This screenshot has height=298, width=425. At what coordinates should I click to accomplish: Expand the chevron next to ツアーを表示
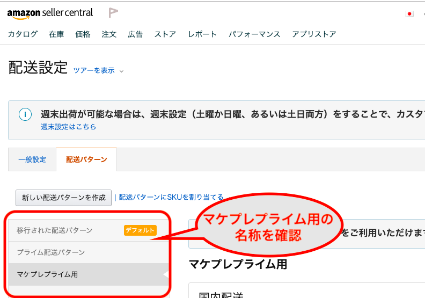(121, 71)
